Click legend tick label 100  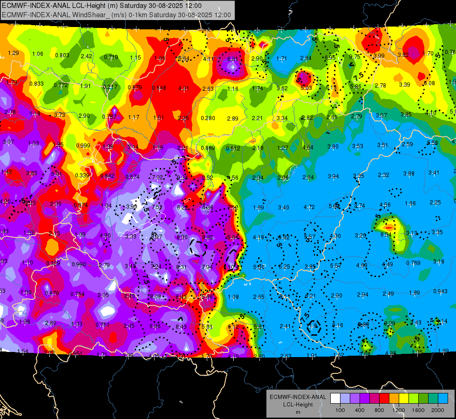[x=340, y=410]
